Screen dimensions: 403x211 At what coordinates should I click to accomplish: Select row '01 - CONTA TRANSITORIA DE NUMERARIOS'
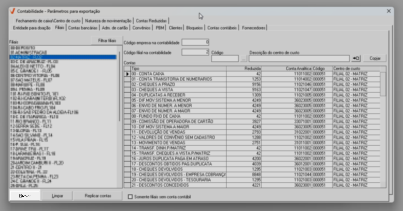[x=252, y=79]
